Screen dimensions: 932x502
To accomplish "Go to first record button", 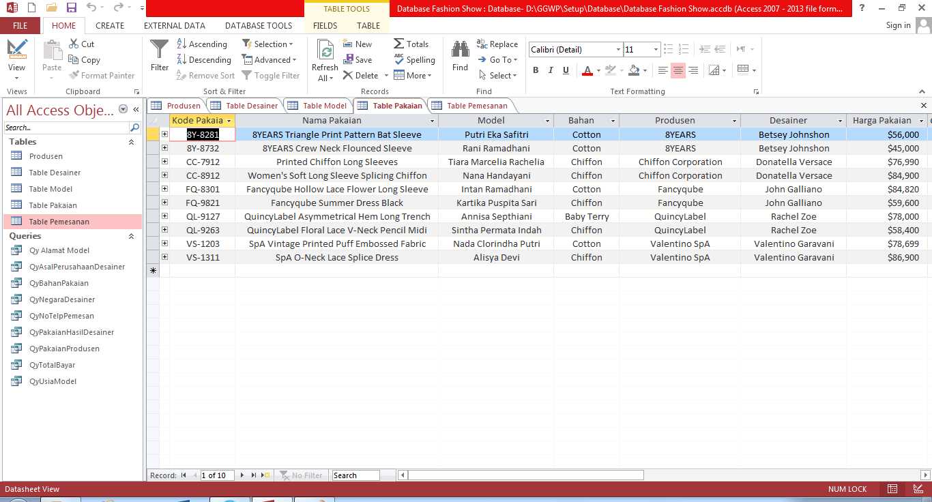I will tap(184, 475).
